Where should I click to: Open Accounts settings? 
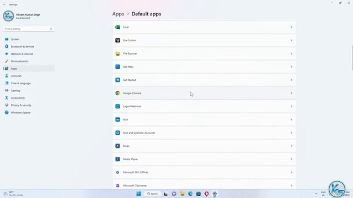29,76
